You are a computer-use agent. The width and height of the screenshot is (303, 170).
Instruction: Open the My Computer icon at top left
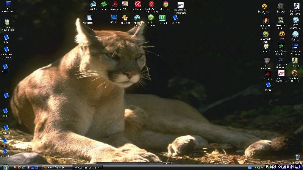click(x=8, y=3)
